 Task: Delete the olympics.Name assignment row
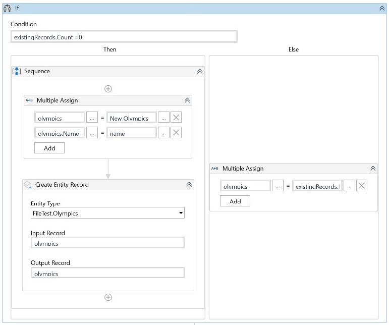176,133
